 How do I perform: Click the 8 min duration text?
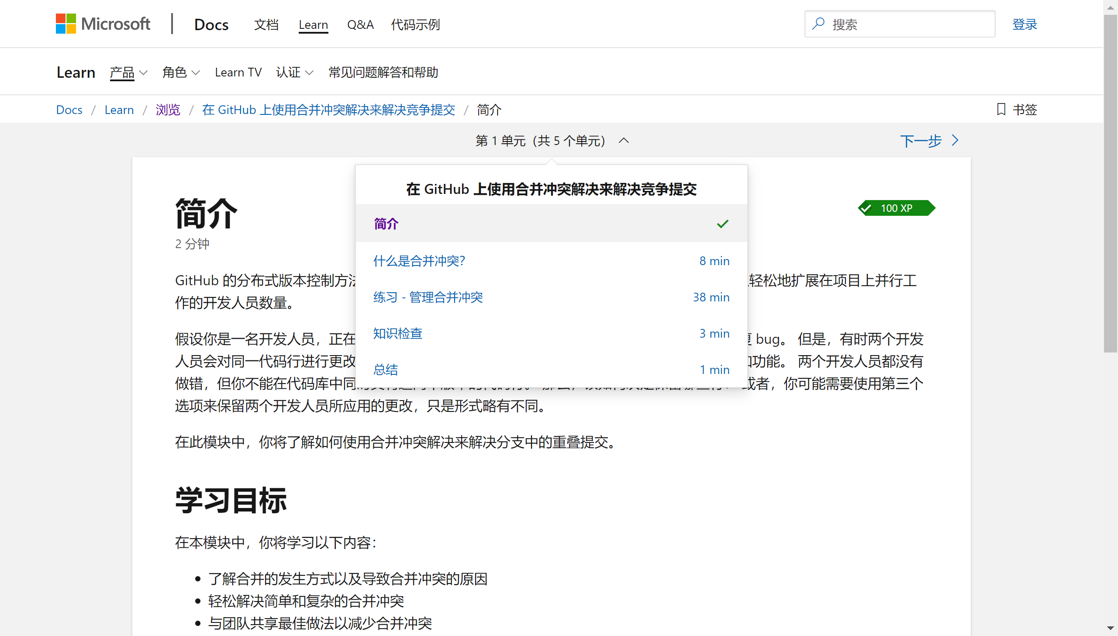(x=714, y=261)
